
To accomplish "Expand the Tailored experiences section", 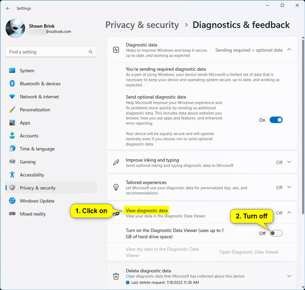I will click(289, 188).
